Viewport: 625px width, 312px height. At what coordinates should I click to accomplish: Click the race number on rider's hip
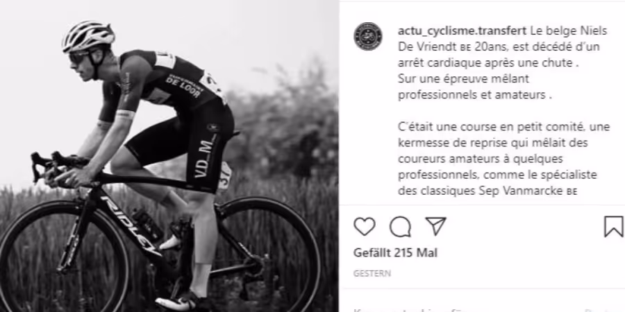[x=224, y=178]
